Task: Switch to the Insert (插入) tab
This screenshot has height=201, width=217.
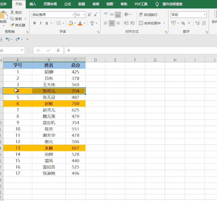Action: (33, 4)
